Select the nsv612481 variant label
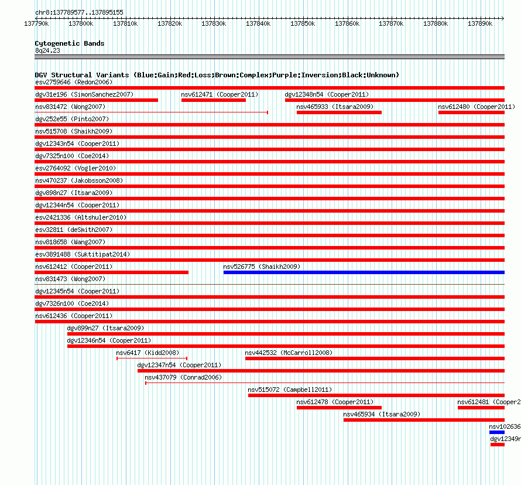The image size is (521, 485). pyautogui.click(x=489, y=402)
